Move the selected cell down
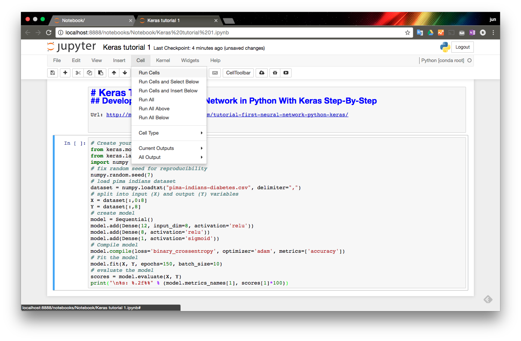 click(x=125, y=73)
